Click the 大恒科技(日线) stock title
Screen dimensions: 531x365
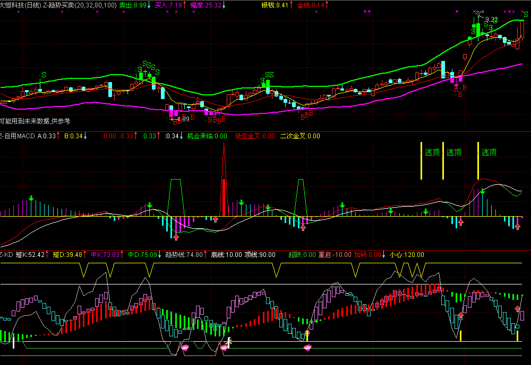(x=21, y=5)
